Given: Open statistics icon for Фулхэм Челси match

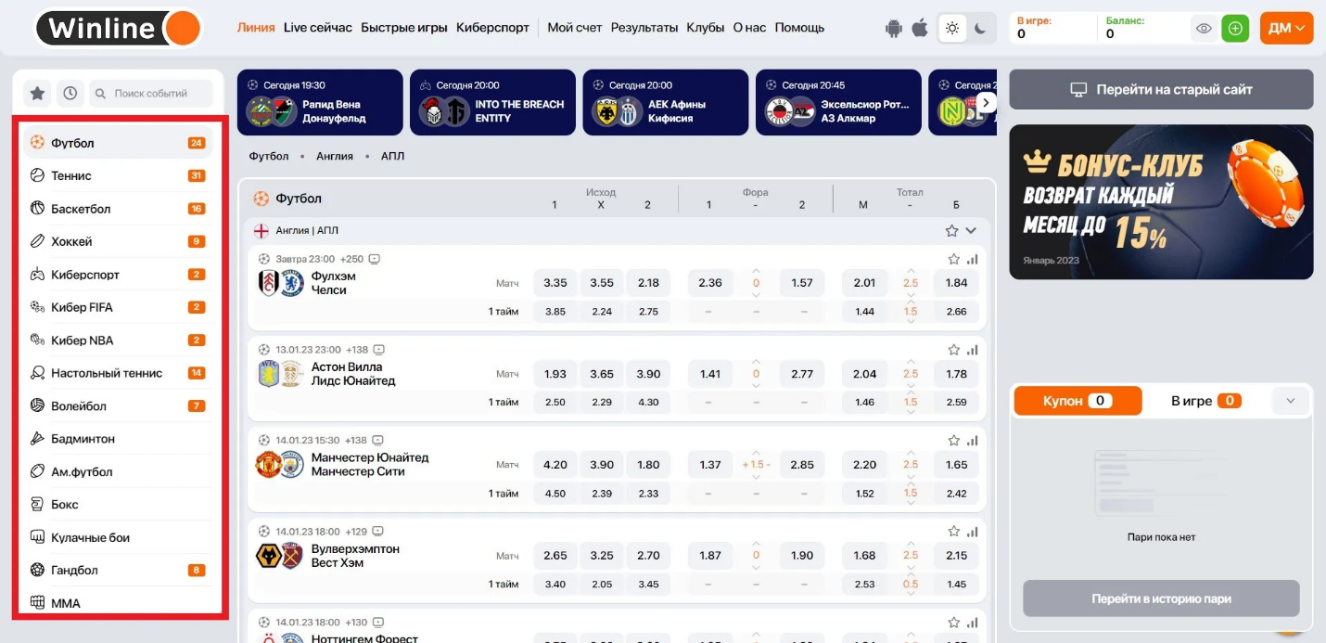Looking at the screenshot, I should pyautogui.click(x=973, y=260).
